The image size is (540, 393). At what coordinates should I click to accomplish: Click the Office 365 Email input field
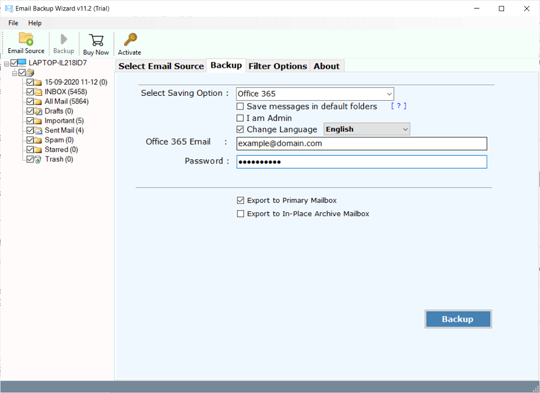point(362,143)
